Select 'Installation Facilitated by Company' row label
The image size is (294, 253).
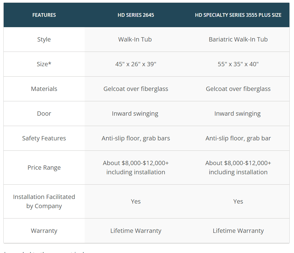tap(44, 201)
